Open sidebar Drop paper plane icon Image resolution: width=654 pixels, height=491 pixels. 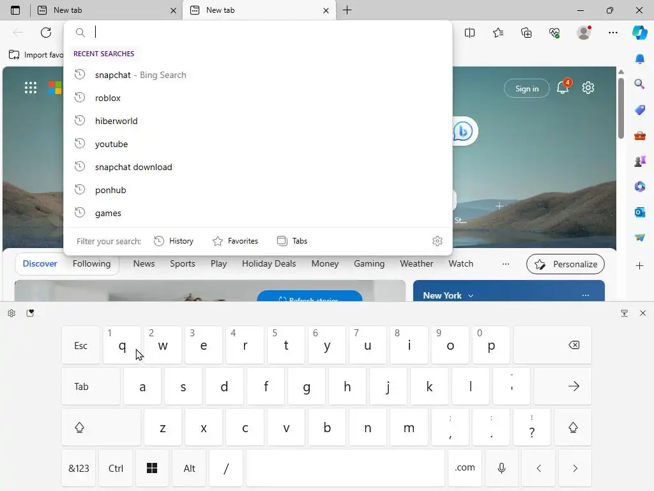tap(640, 237)
